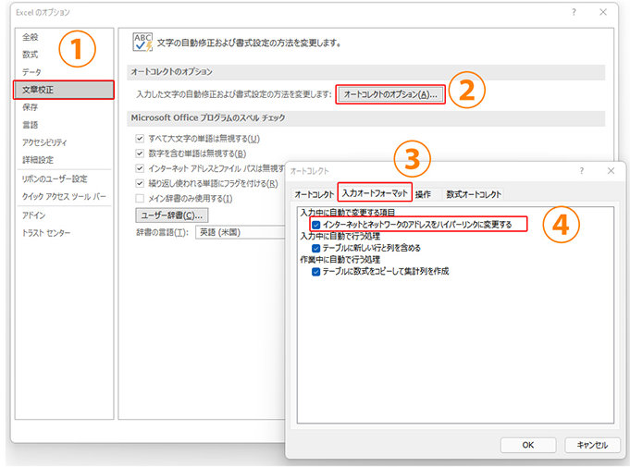Close the オートコレクト dialog
The width and height of the screenshot is (630, 467).
click(611, 171)
